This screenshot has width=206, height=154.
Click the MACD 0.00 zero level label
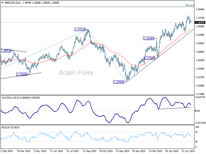198,111
